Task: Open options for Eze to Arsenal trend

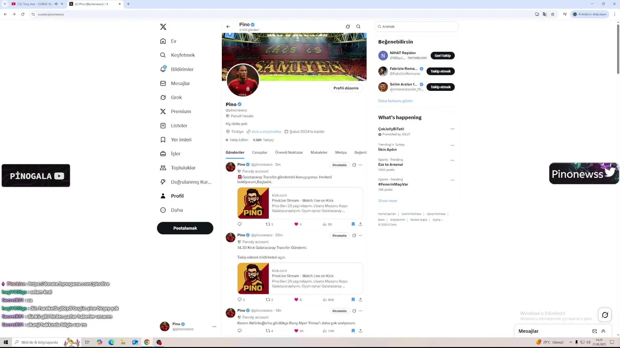Action: 452,160
